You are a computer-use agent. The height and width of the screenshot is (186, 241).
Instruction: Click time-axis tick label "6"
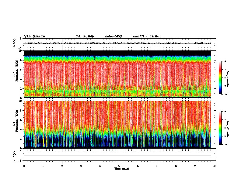pos(138,166)
